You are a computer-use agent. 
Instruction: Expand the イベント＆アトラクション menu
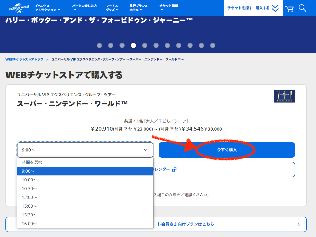point(48,8)
